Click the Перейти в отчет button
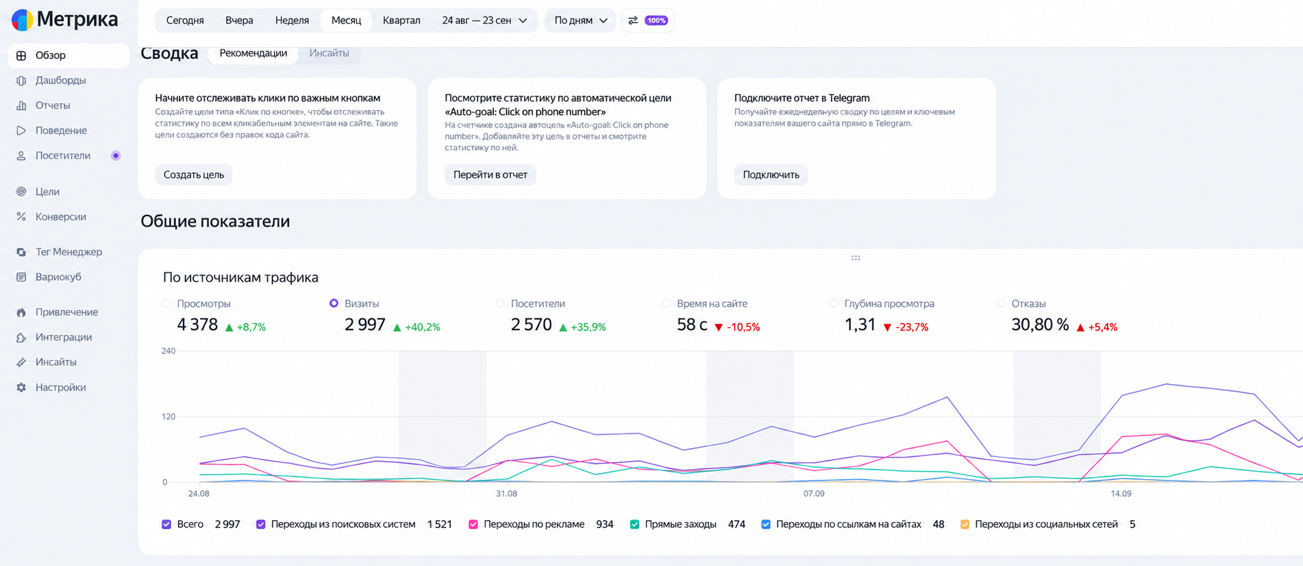The image size is (1303, 566). click(x=491, y=175)
